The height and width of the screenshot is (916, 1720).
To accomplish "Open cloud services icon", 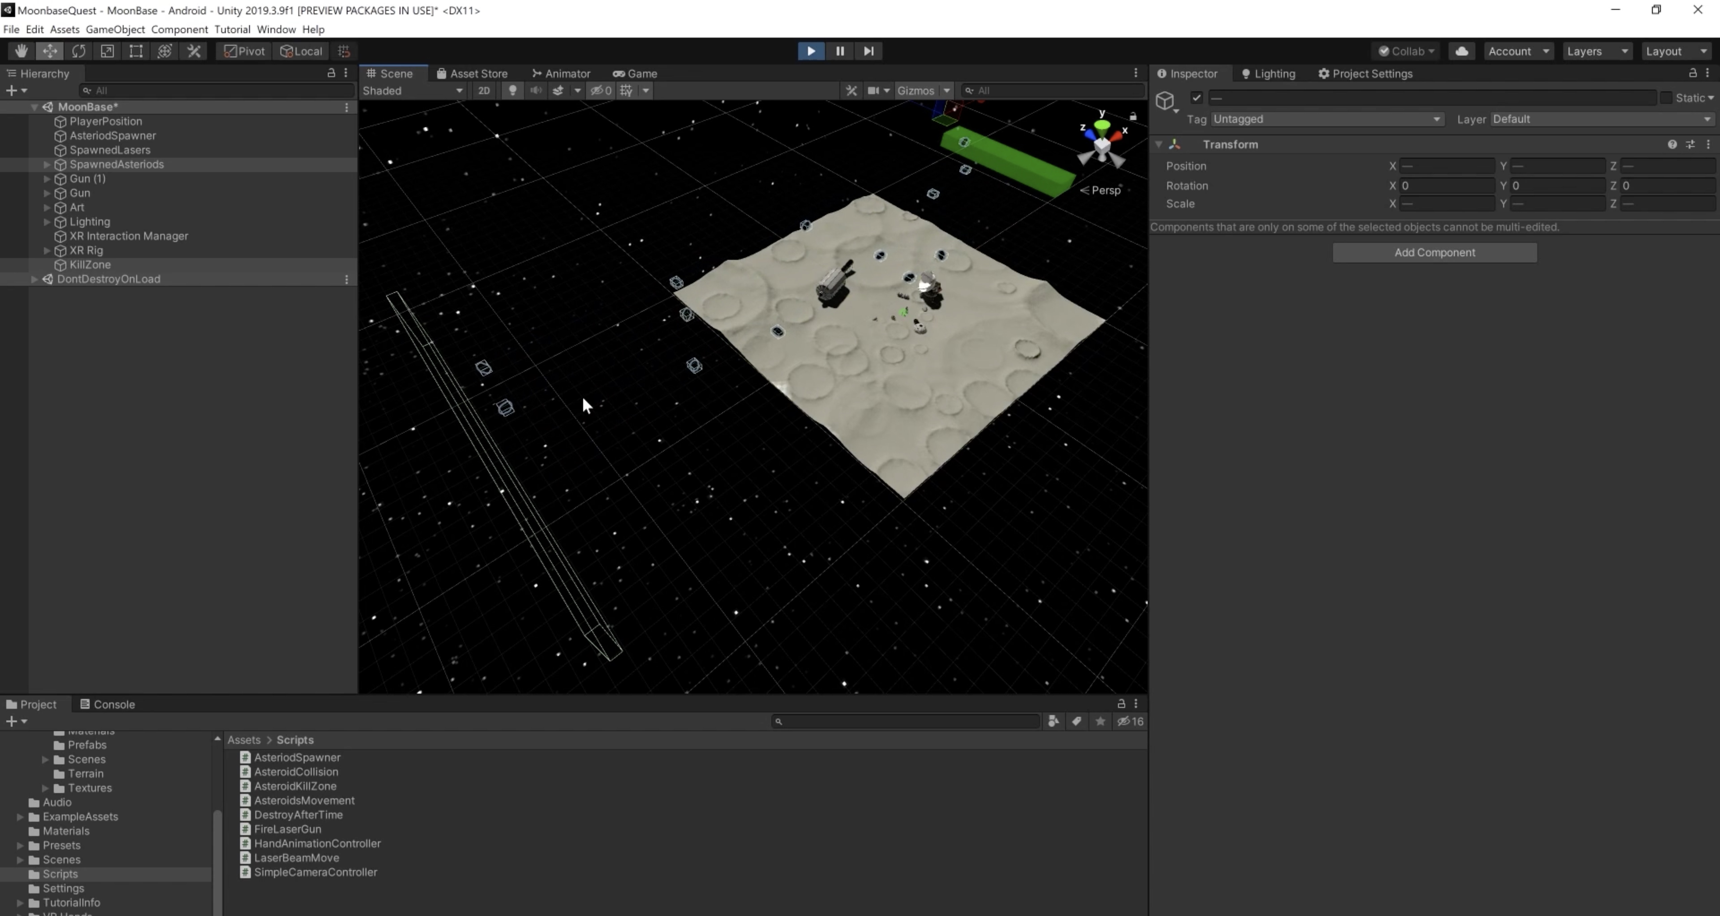I will click(1462, 51).
